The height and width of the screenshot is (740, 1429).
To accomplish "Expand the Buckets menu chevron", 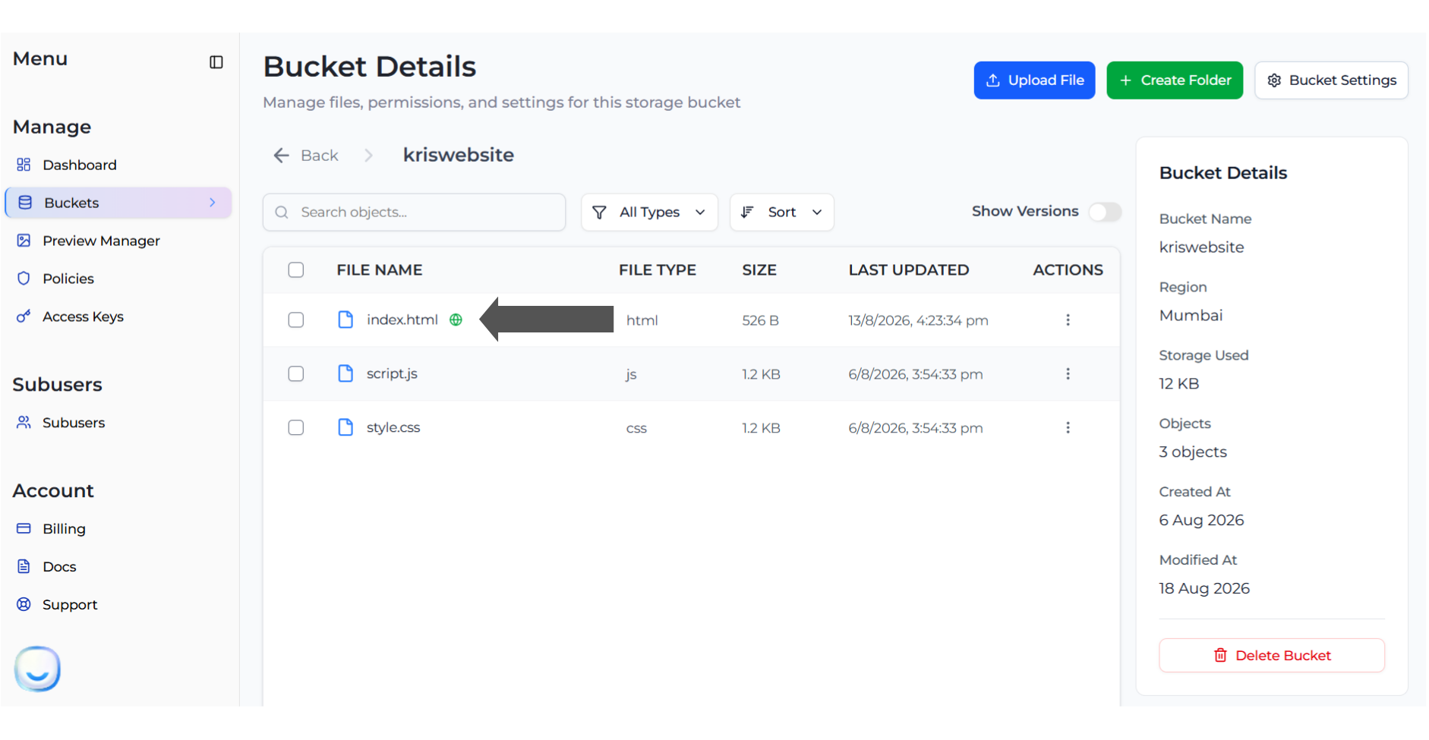I will coord(213,203).
